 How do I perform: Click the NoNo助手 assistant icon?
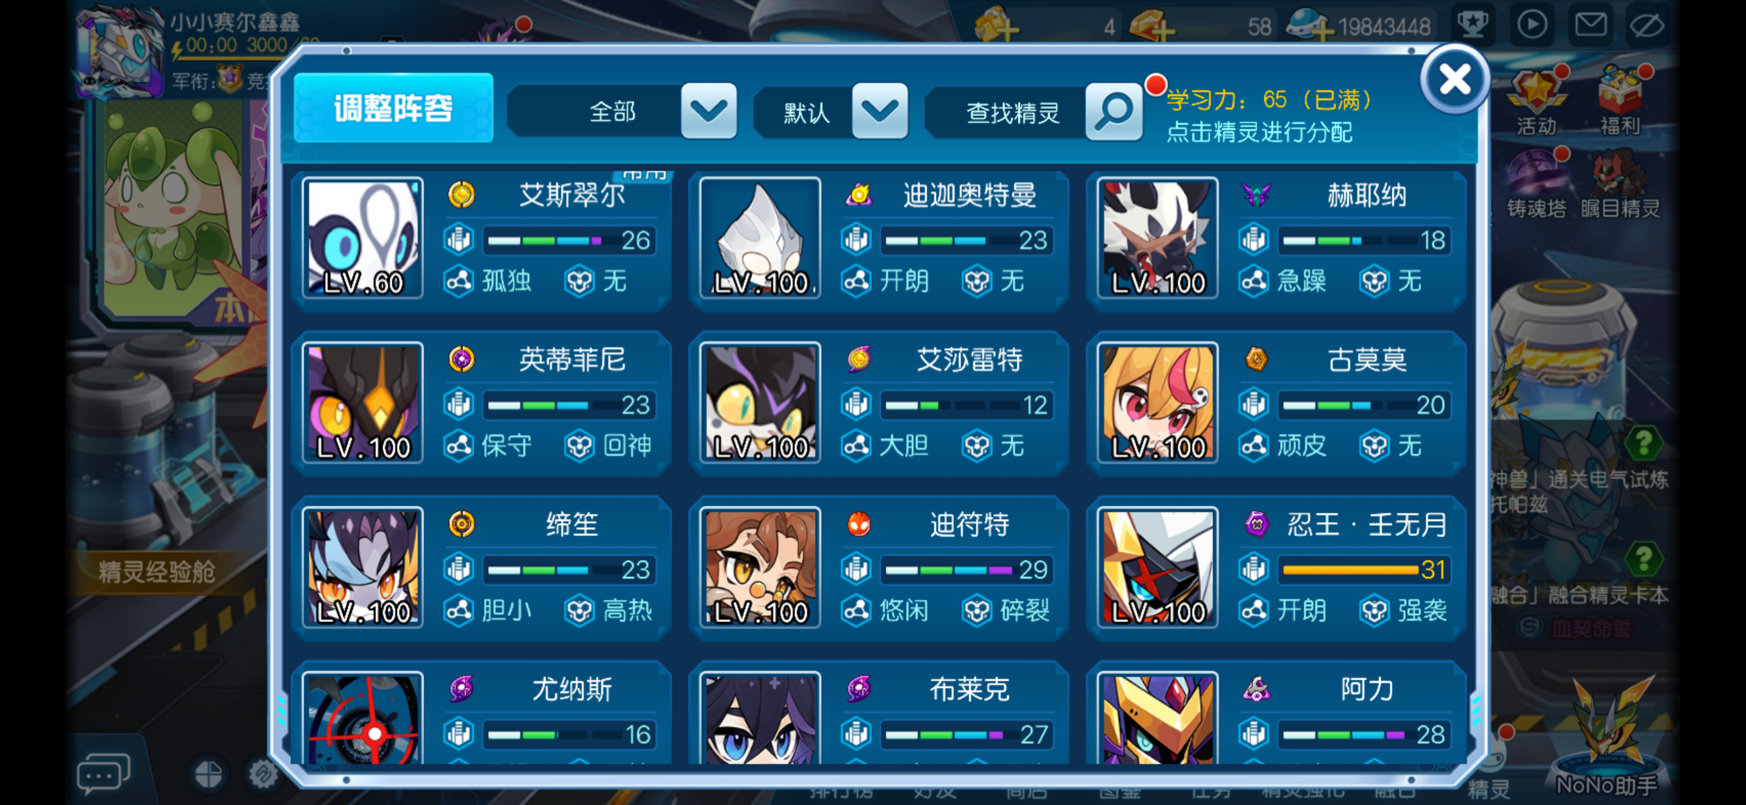pyautogui.click(x=1606, y=739)
